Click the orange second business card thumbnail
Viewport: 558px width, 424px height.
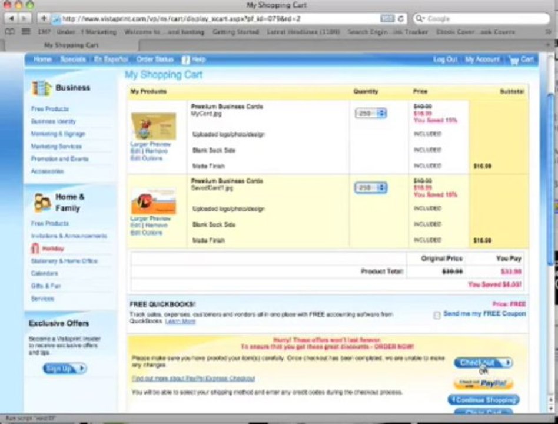pyautogui.click(x=154, y=202)
